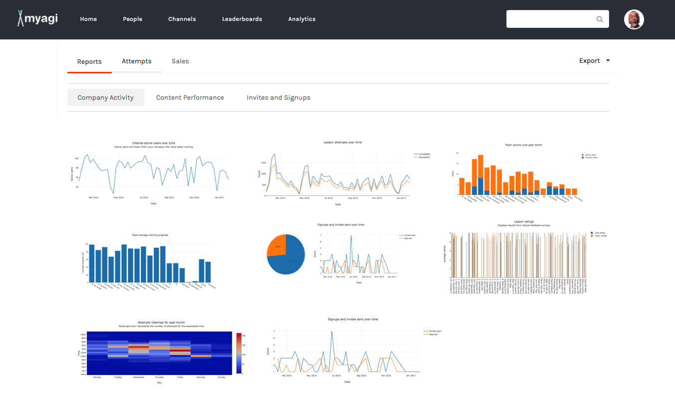Open the Invites and Signups reports
Screen dimensions: 675x419
click(278, 98)
